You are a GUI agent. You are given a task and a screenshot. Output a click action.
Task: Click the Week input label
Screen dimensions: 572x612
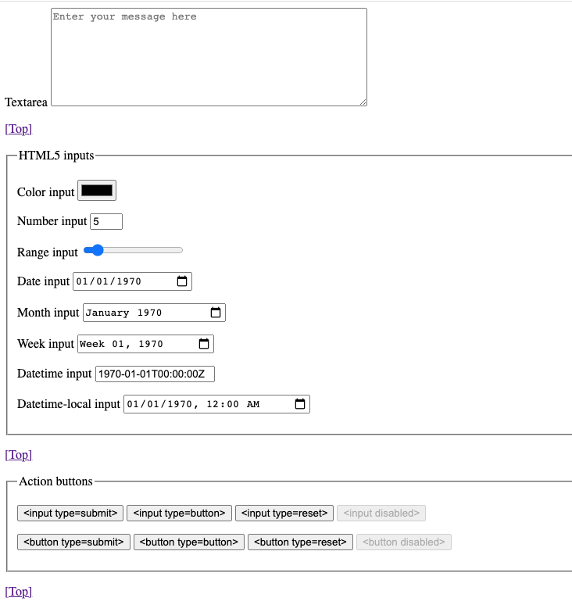pyautogui.click(x=45, y=343)
